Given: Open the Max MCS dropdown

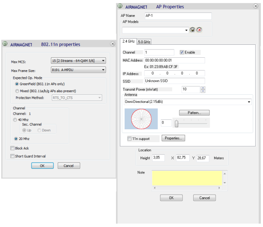Looking at the screenshot, I should pyautogui.click(x=78, y=60).
